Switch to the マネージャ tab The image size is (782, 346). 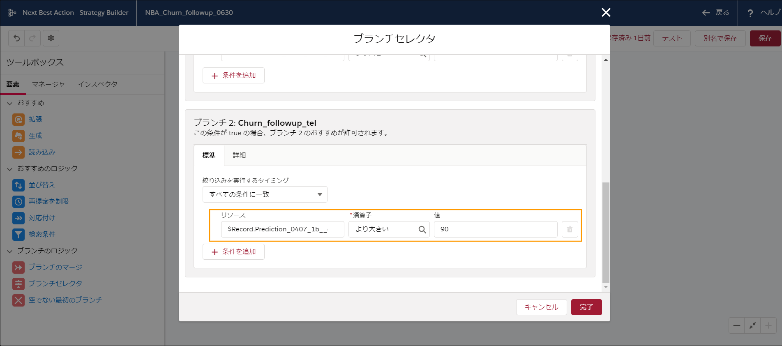(48, 84)
